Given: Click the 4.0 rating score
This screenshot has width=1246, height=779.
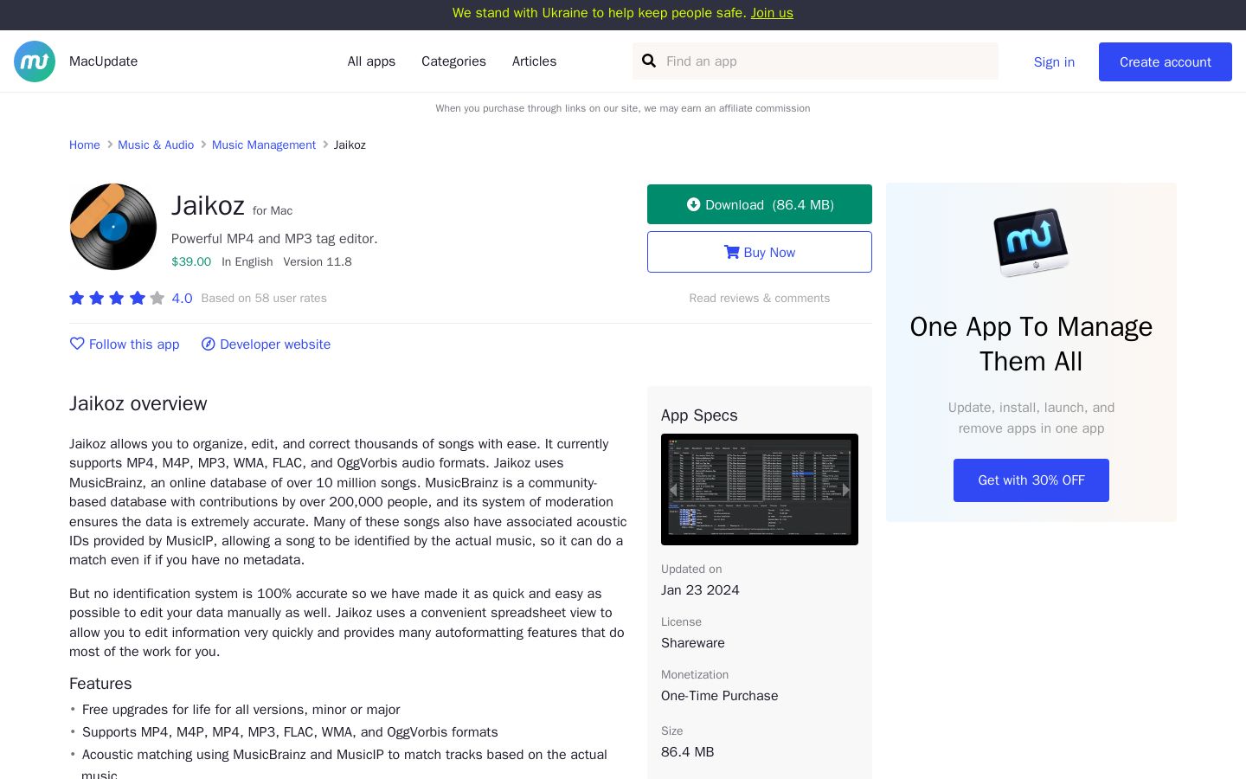Looking at the screenshot, I should (x=182, y=299).
